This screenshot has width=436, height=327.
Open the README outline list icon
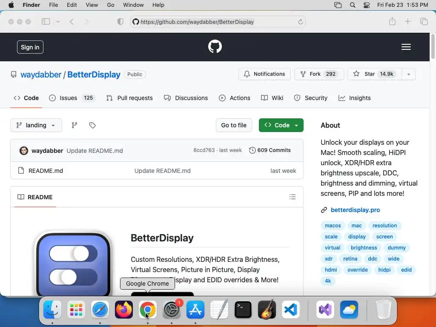coord(292,197)
